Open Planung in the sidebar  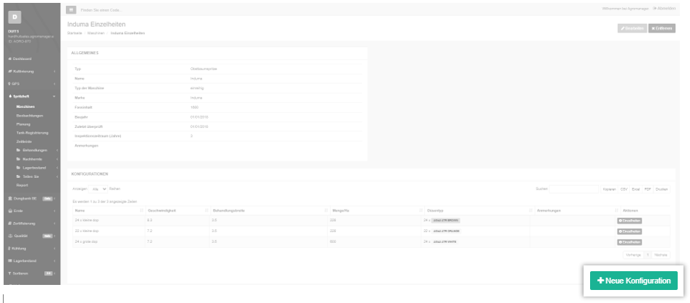[23, 124]
